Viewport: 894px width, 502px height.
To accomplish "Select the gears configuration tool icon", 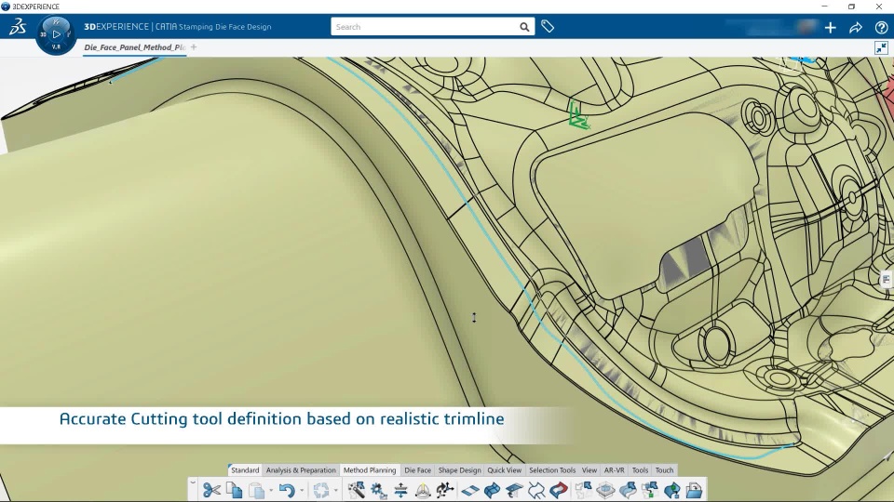I will (x=379, y=490).
